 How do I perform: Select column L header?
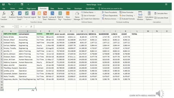tap(137, 31)
